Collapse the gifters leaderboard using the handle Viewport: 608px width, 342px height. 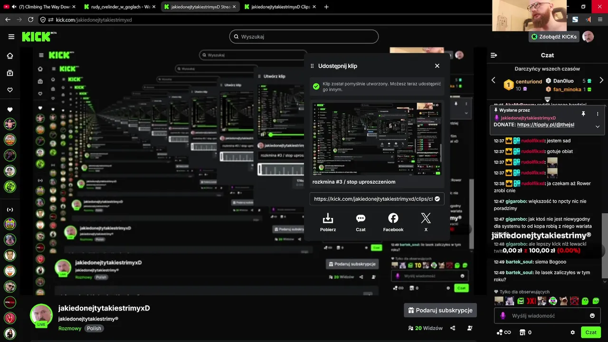547,99
